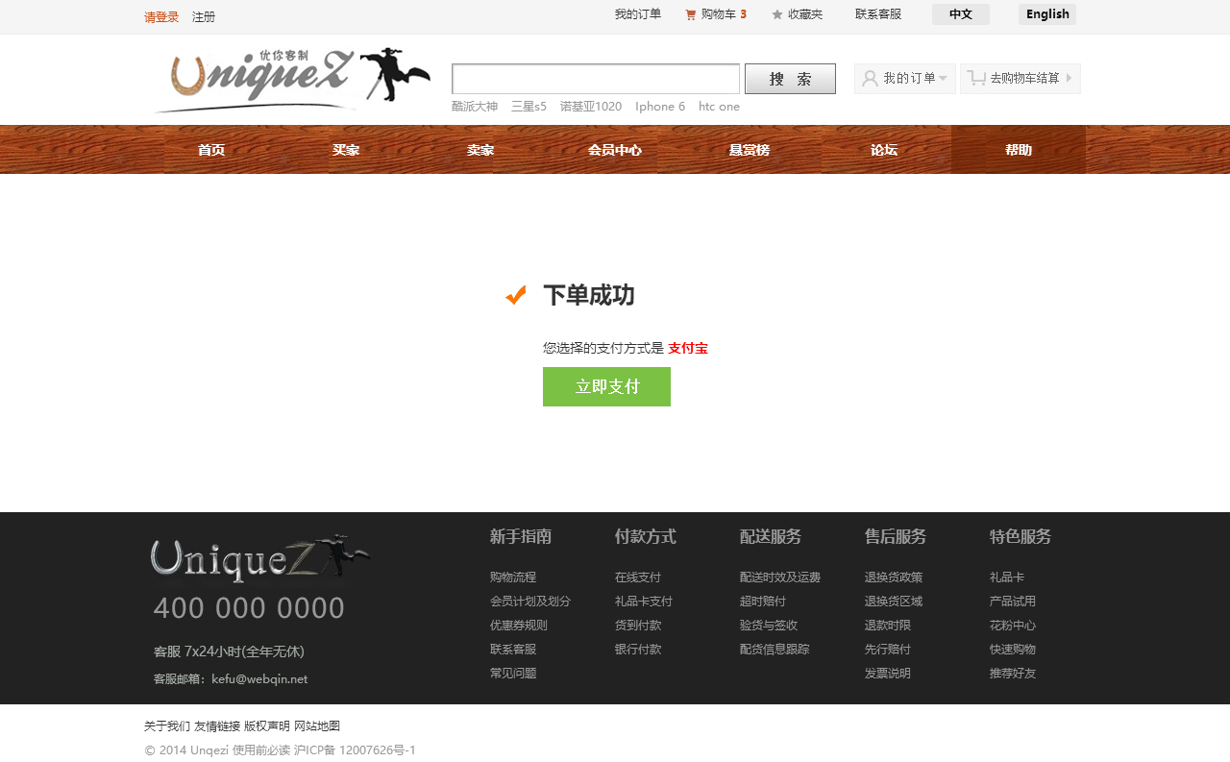This screenshot has height=762, width=1230.
Task: Expand the 我的订单 dropdown arrow
Action: [943, 79]
